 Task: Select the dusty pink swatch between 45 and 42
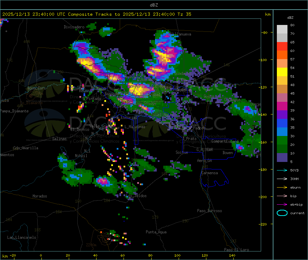(282, 98)
